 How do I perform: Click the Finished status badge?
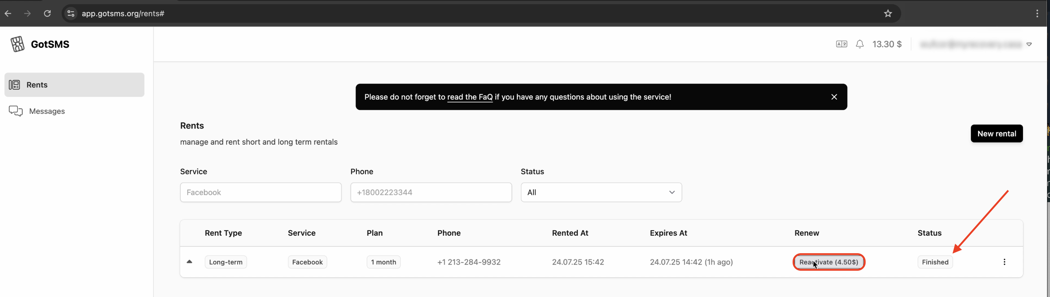coord(935,262)
